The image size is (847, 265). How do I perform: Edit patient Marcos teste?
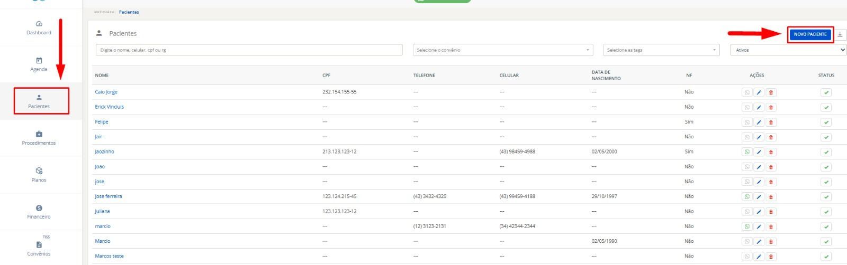(759, 257)
